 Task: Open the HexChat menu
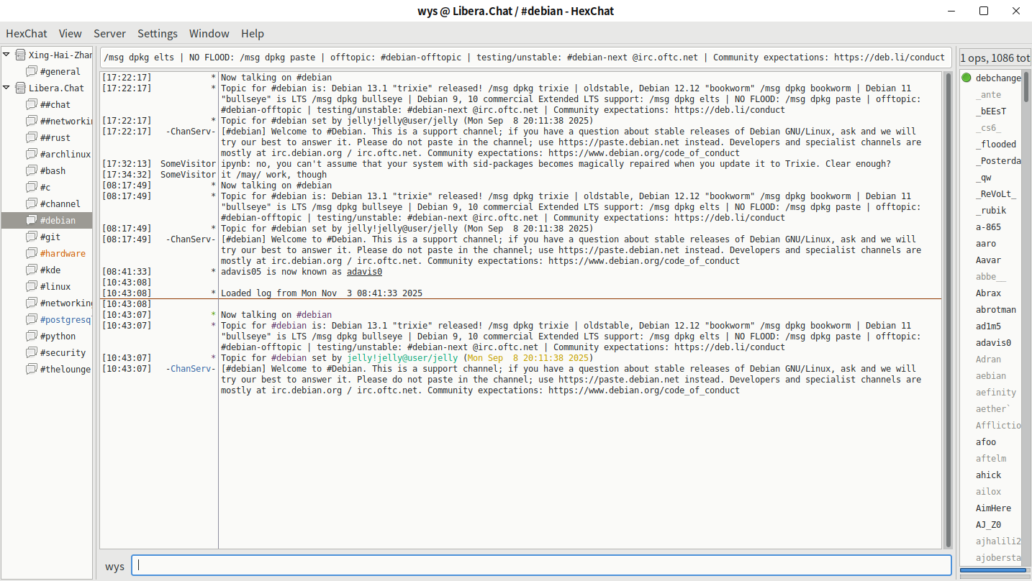click(27, 33)
